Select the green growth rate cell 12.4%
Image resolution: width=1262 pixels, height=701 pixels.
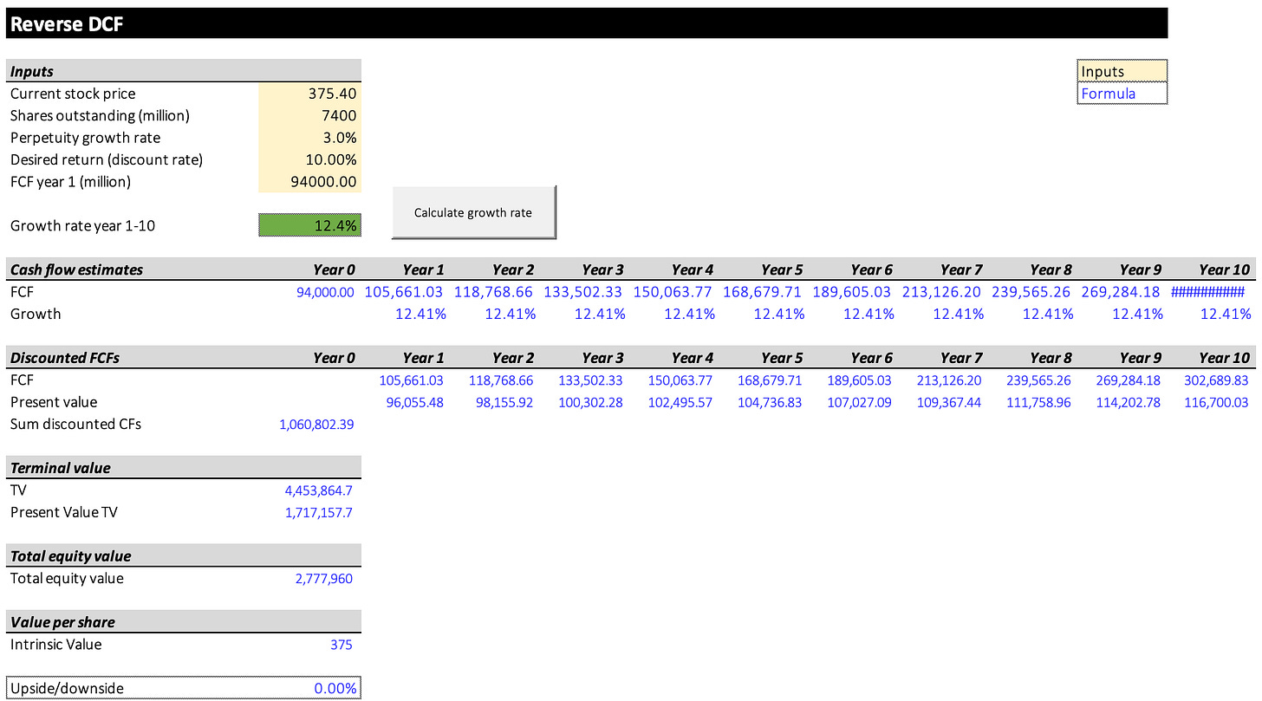click(x=309, y=225)
